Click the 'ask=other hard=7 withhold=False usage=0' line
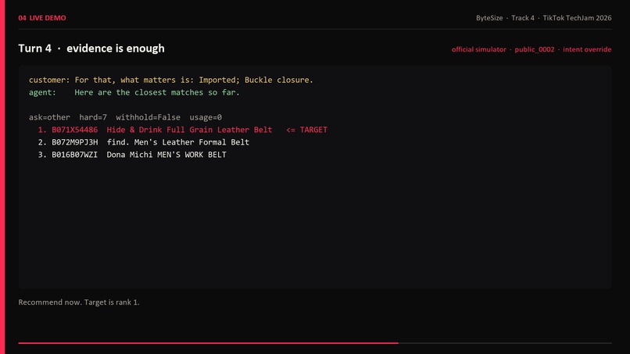Viewport: 630px width, 354px height. [125, 117]
